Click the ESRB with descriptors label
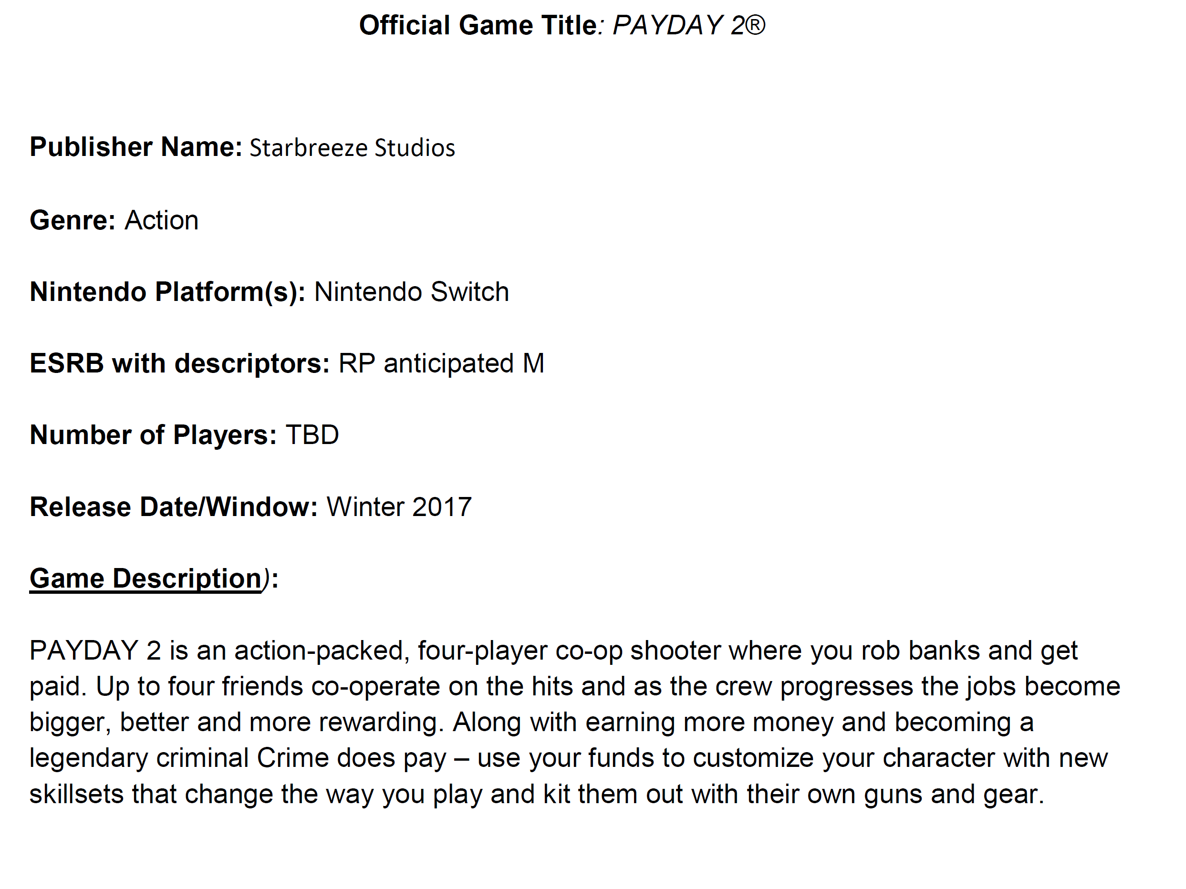This screenshot has width=1186, height=889. pos(179,363)
